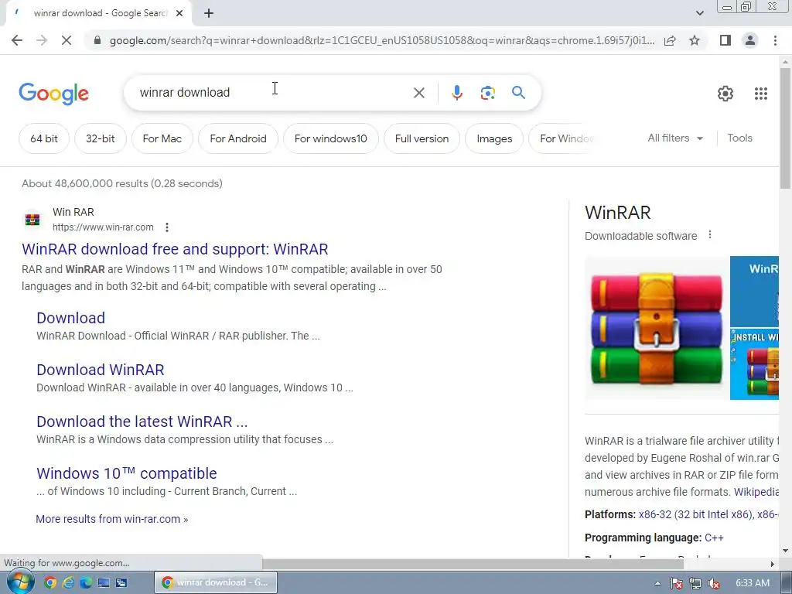Screen dimensions: 792x594
Task: Click the horizontal scrollbar right arrow
Action: coord(772,564)
